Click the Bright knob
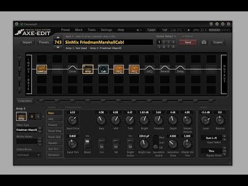248x186 pixels. coord(144,120)
